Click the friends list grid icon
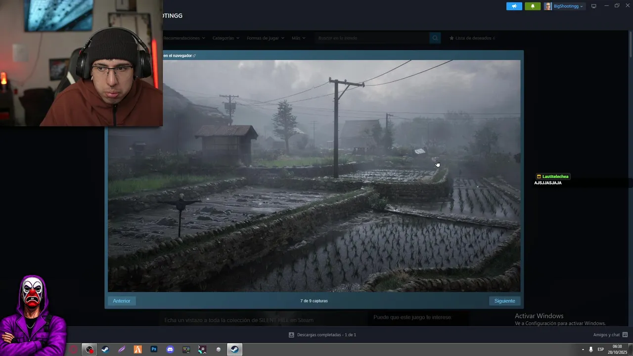The height and width of the screenshot is (356, 633). point(626,335)
